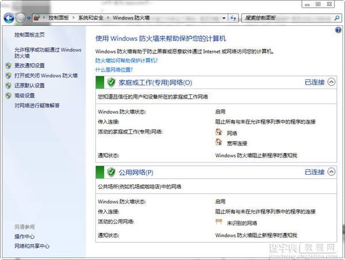The width and height of the screenshot is (345, 260).
Task: Open the address bar history dropdown
Action: tap(224, 18)
